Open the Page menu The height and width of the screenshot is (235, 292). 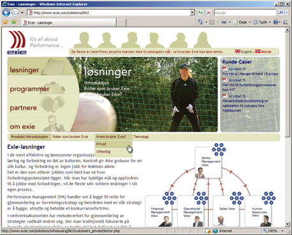coord(242,22)
